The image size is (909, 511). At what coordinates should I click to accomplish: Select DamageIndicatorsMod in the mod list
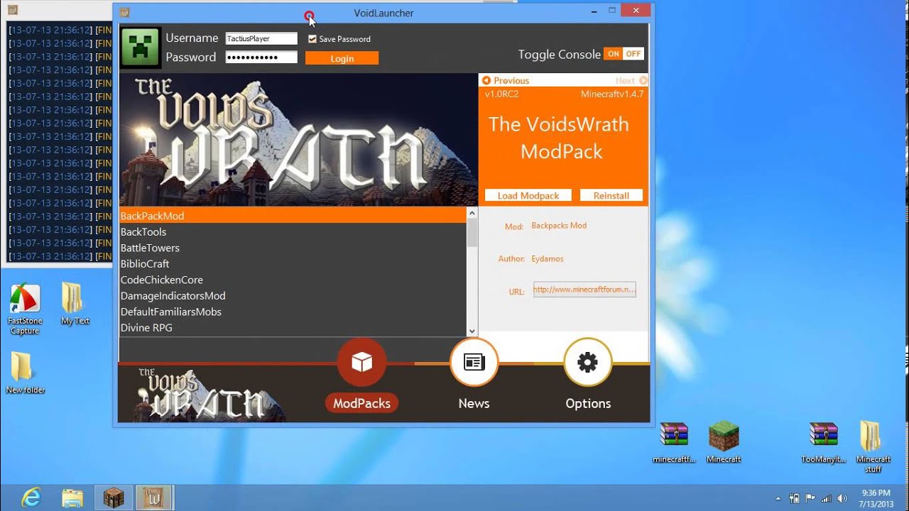pyautogui.click(x=293, y=295)
